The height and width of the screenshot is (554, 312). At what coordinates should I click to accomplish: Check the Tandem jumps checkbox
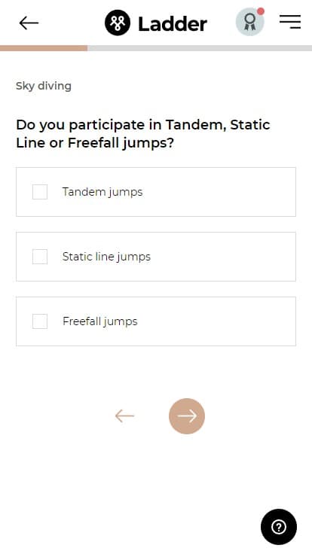[40, 192]
